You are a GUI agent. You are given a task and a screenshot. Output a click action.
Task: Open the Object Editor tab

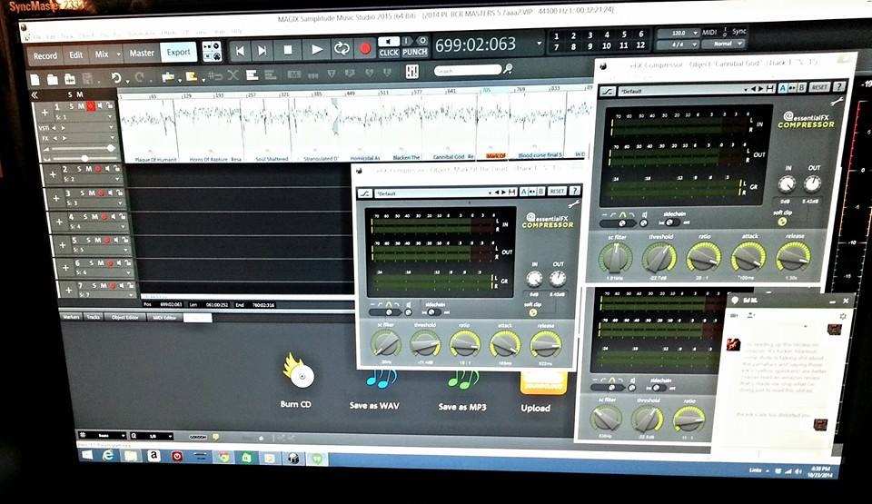tap(125, 317)
